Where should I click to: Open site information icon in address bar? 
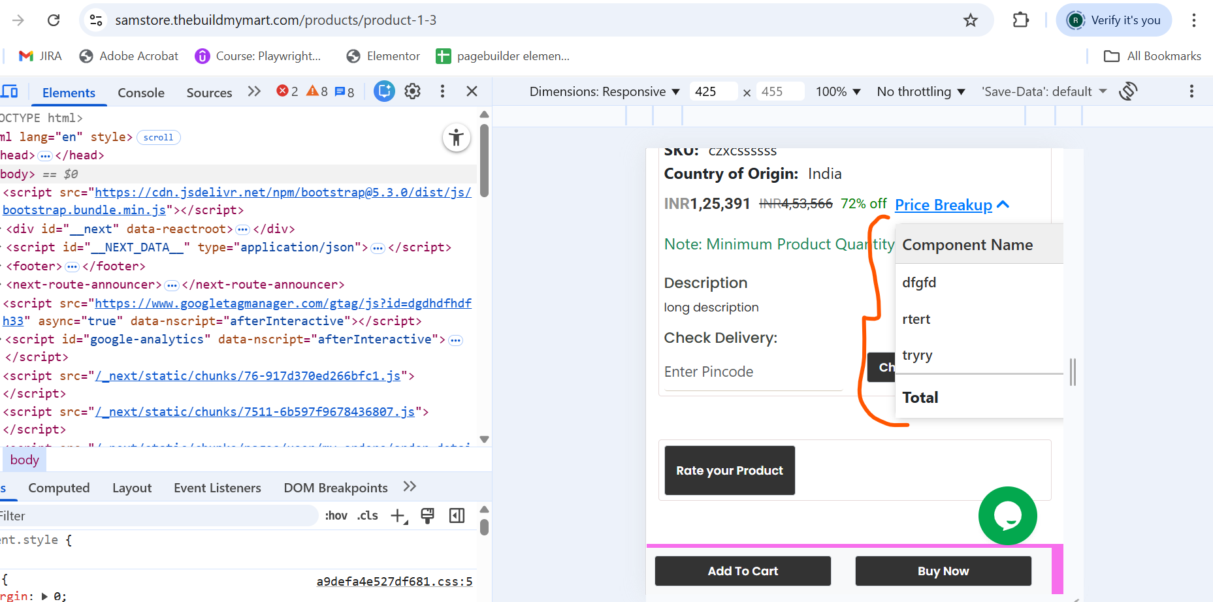pyautogui.click(x=96, y=20)
